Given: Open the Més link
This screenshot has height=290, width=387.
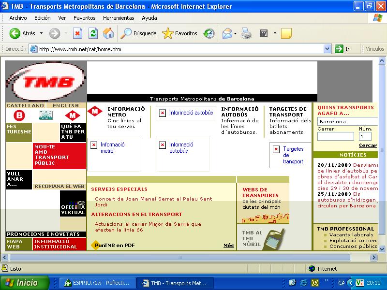Looking at the screenshot, I should [x=228, y=245].
